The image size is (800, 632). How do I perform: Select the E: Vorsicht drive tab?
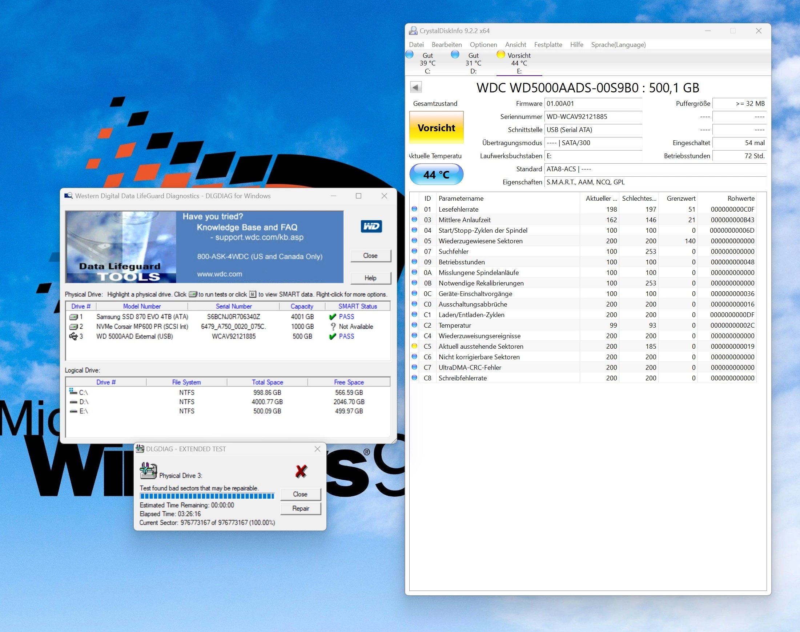(519, 63)
